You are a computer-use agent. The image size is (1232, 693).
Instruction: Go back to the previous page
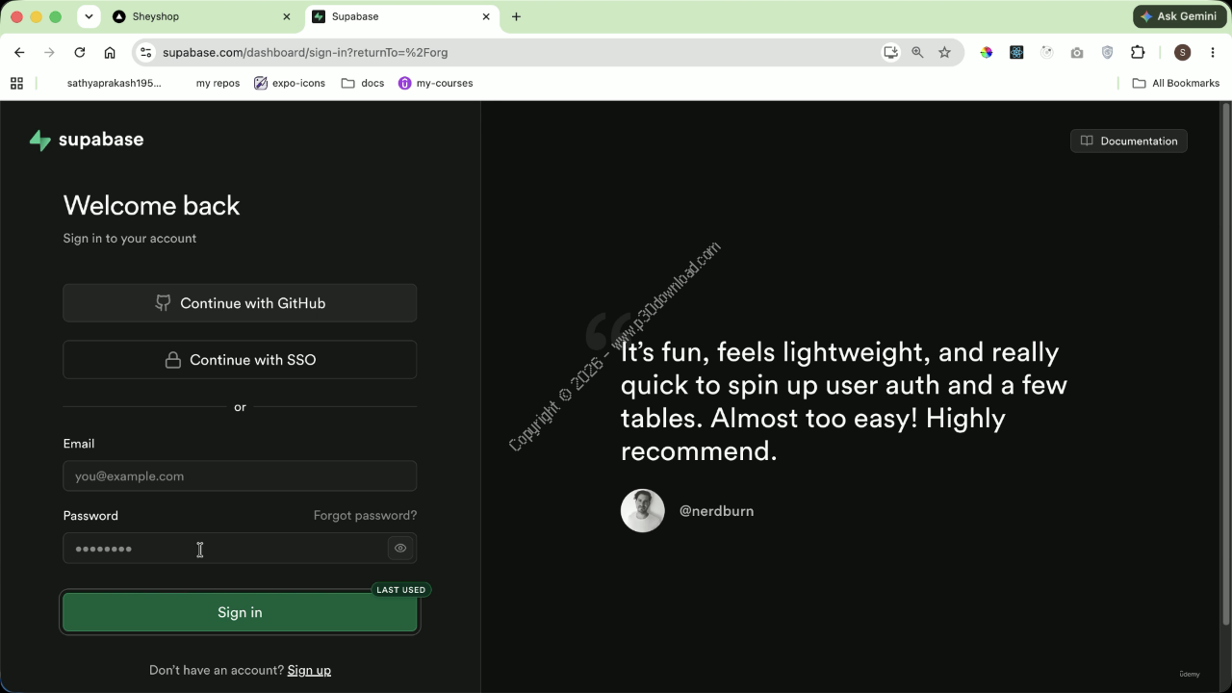point(19,52)
